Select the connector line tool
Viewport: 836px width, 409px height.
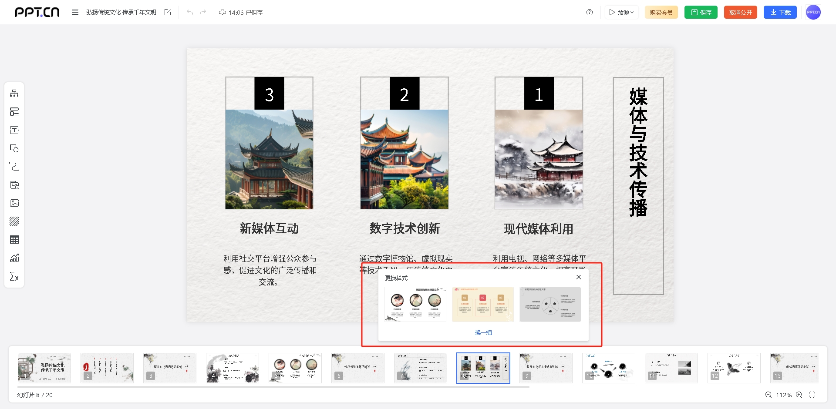(x=14, y=167)
